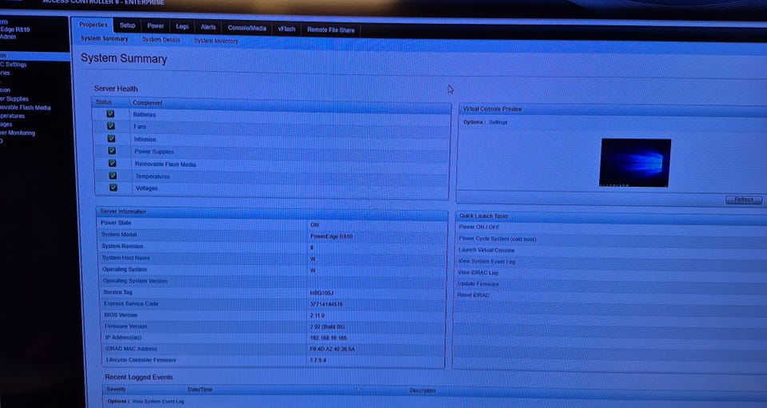Click the System Host Name label
Screen dimensions: 767x408
125,258
